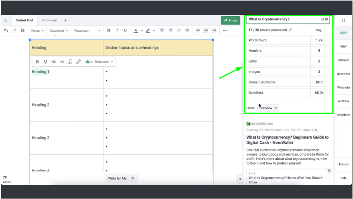Click the Write for Me button
This screenshot has width=353, height=199.
click(117, 178)
